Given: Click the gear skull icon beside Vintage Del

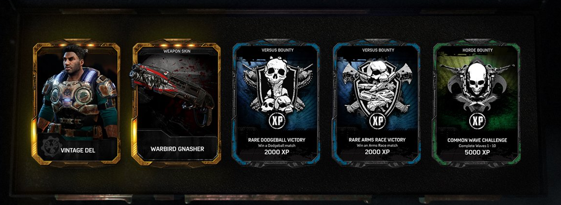Looking at the screenshot, I should (49, 146).
